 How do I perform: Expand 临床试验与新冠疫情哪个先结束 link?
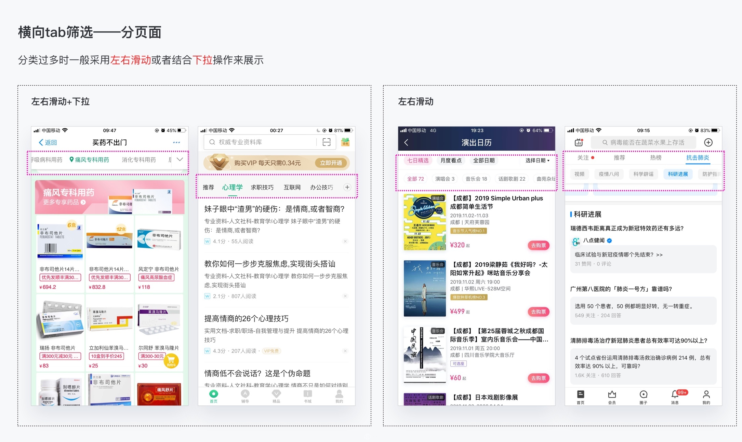click(619, 254)
